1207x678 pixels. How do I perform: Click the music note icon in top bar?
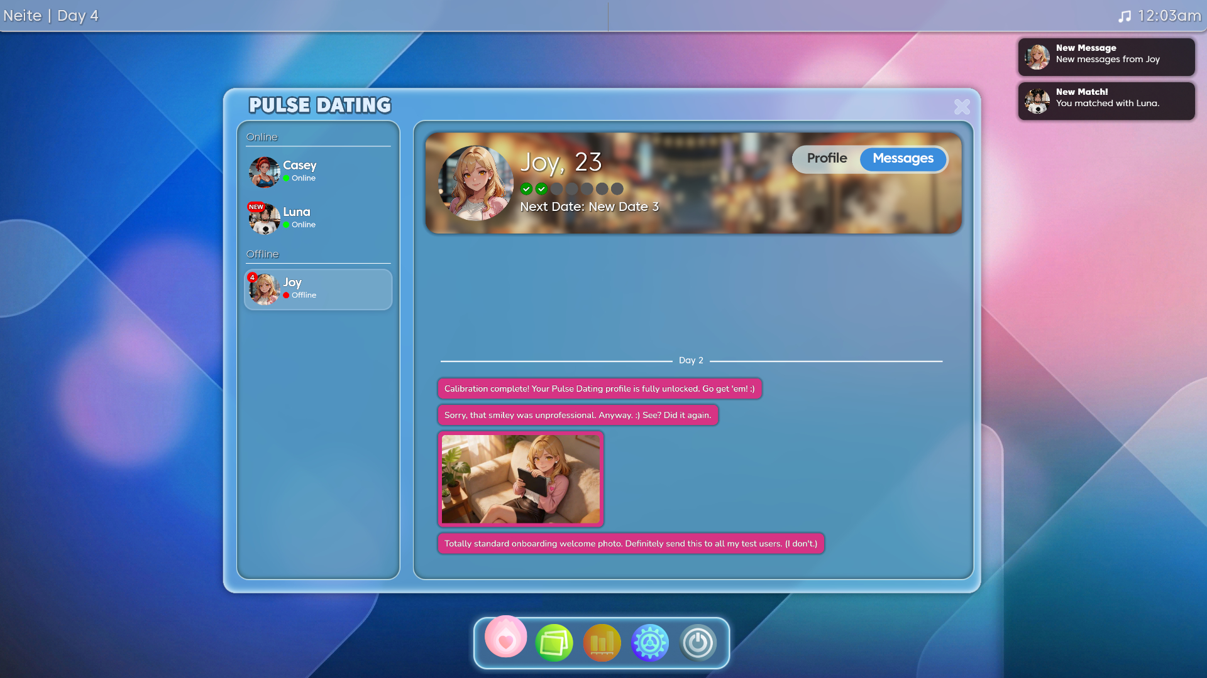tap(1124, 16)
